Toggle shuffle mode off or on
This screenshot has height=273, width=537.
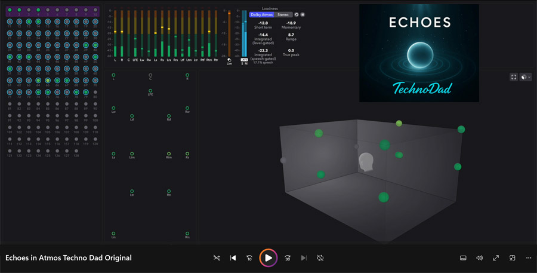click(x=217, y=258)
